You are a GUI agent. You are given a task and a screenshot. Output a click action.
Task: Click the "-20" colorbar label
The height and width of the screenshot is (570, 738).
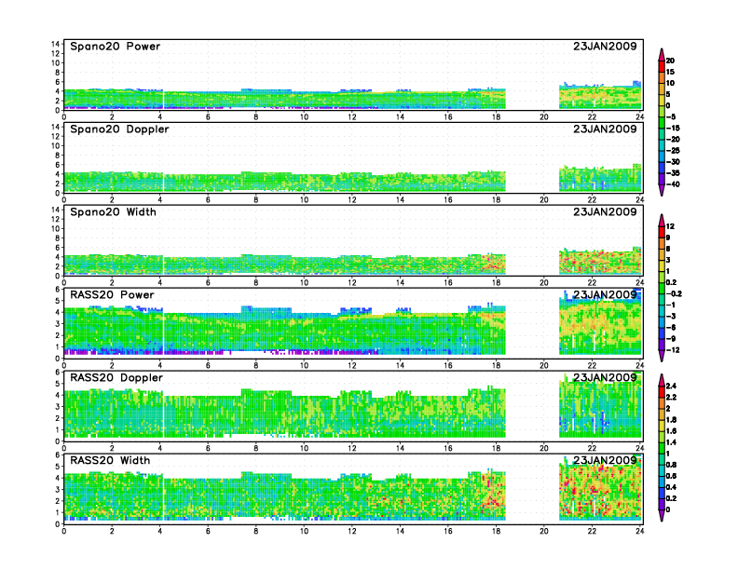click(x=673, y=139)
